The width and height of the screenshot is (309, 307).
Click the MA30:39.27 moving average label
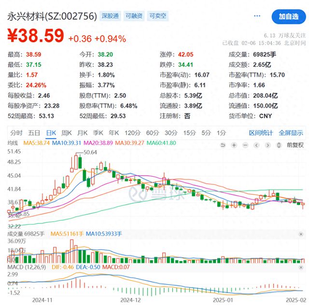pos(130,143)
